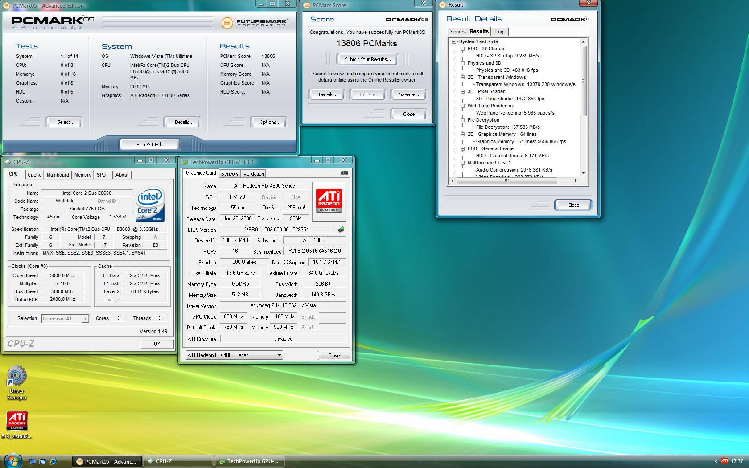749x468 pixels.
Task: Collapse the HDD - XP Startup node
Action: click(463, 49)
